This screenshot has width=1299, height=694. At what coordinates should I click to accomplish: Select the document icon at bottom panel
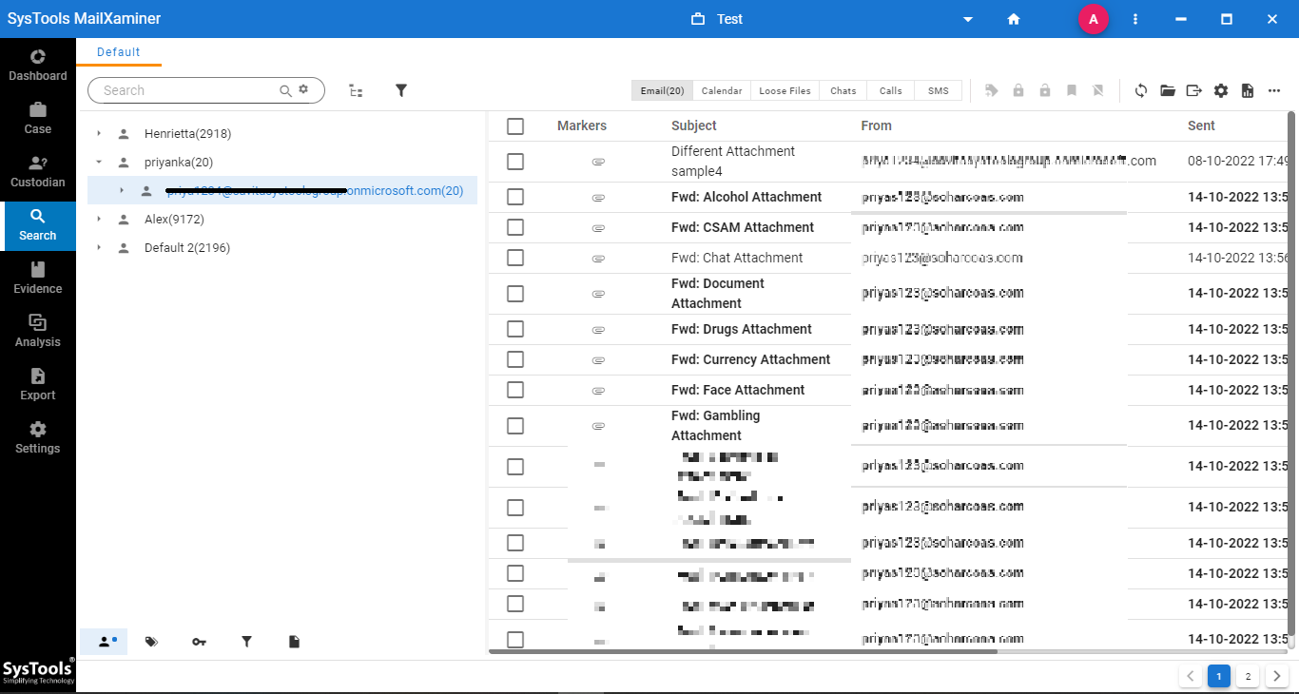pyautogui.click(x=294, y=642)
